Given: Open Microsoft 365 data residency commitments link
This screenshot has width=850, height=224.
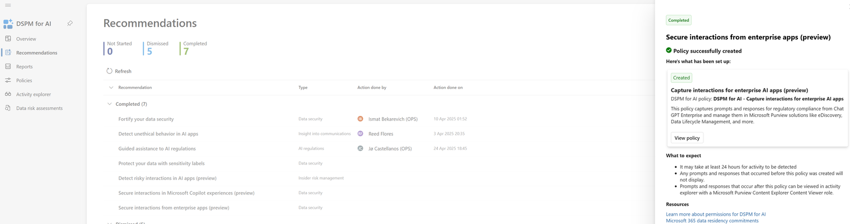Looking at the screenshot, I should pyautogui.click(x=712, y=221).
